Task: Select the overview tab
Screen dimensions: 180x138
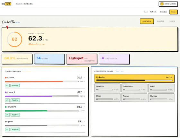Action: [x=147, y=21]
